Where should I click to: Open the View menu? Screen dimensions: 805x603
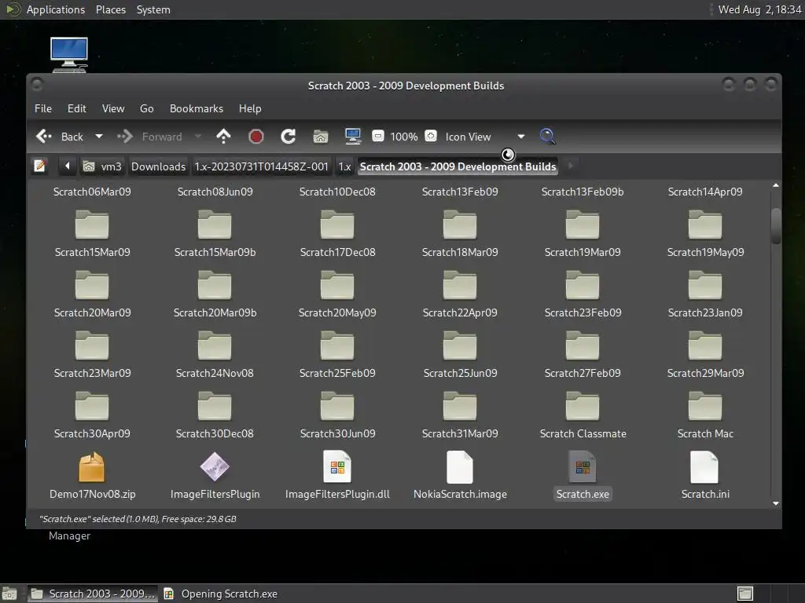[x=113, y=108]
